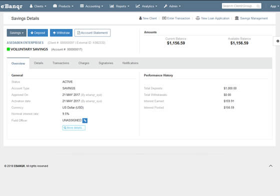Click the edit Field Officer pencil icon
This screenshot has width=280, height=196.
point(85,120)
